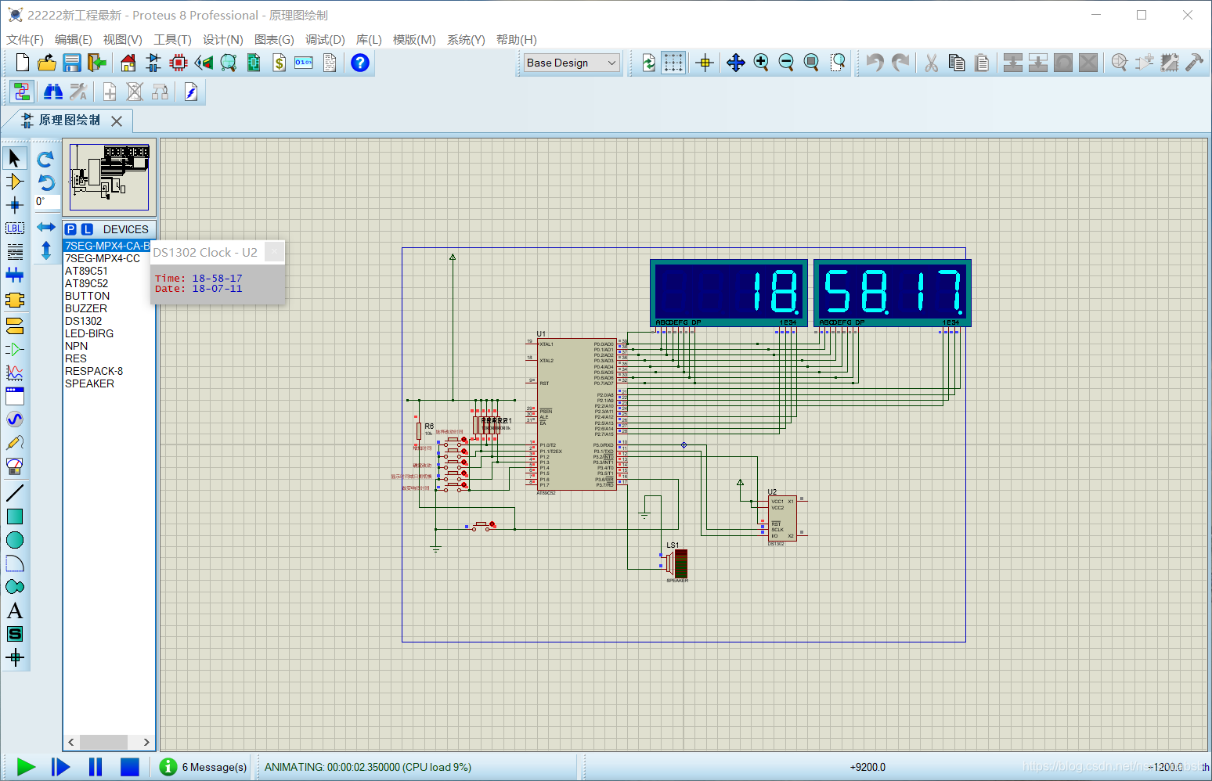Select the 2D Circle graphics tool
1212x781 pixels.
pyautogui.click(x=14, y=540)
